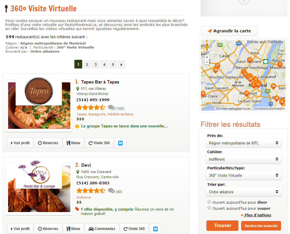Zoom in on the map with plus
The width and height of the screenshot is (290, 234).
pos(207,57)
